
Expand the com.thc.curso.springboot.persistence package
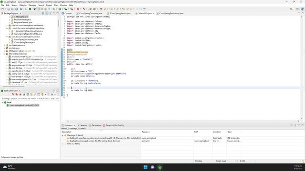(7, 25)
